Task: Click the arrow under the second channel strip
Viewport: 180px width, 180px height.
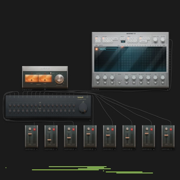Action: (56, 150)
